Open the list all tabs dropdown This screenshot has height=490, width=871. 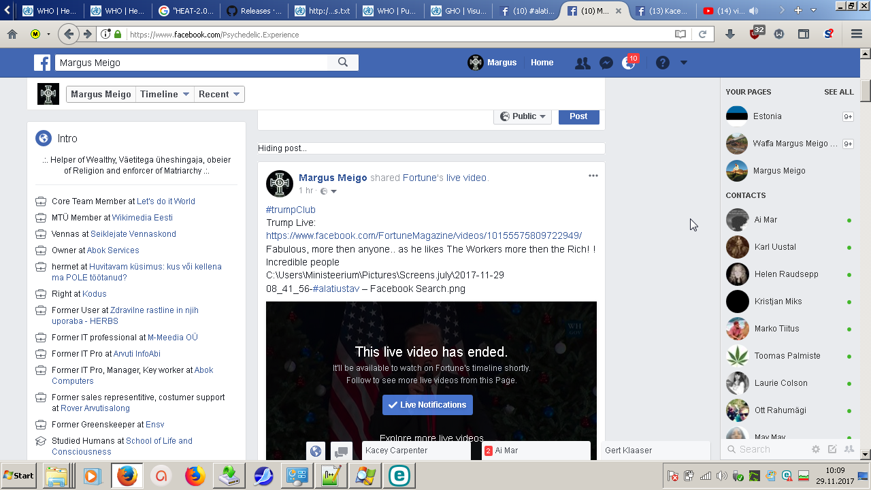click(813, 10)
